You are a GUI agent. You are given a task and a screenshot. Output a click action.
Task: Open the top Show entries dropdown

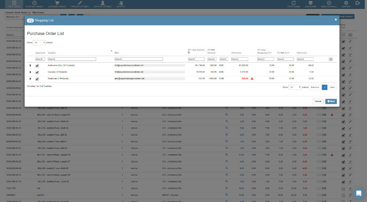(x=39, y=43)
